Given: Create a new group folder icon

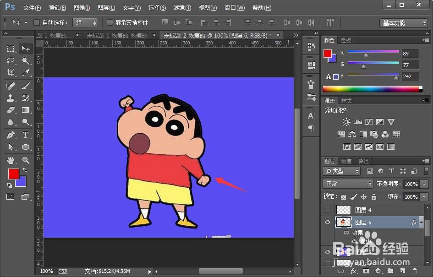Looking at the screenshot, I should coord(390,271).
